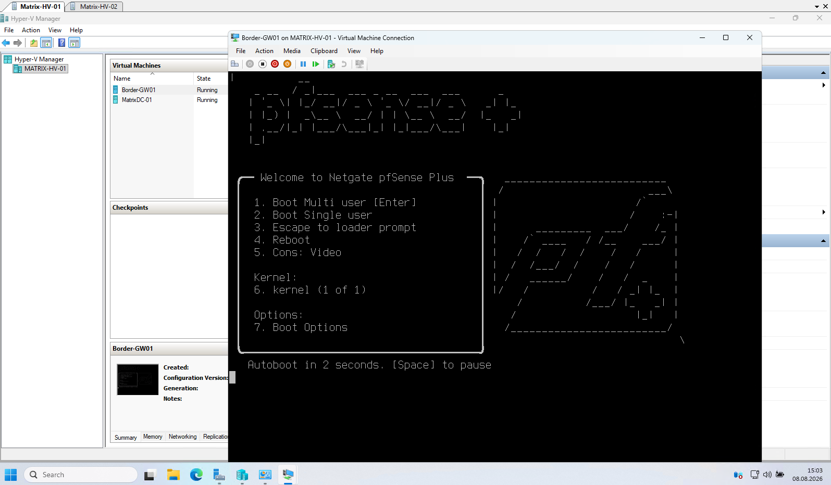
Task: Click the Forward arrow in Hyper-V Manager toolbar
Action: tap(18, 43)
